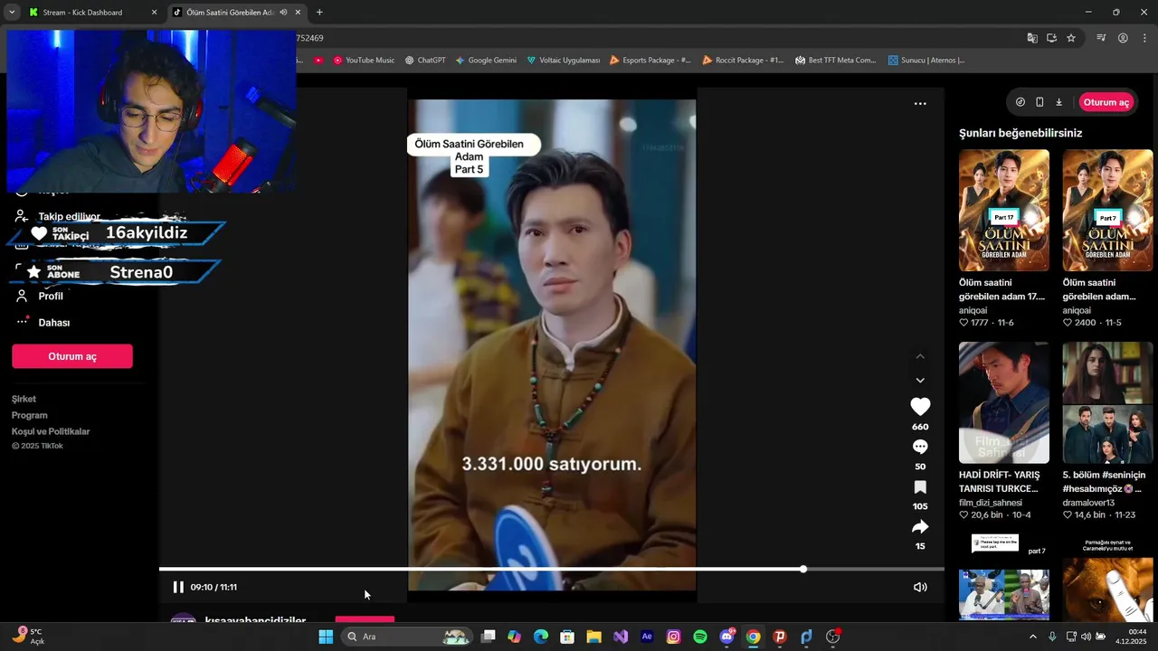Open the Chrome profile avatar
This screenshot has width=1158, height=651.
(1123, 38)
